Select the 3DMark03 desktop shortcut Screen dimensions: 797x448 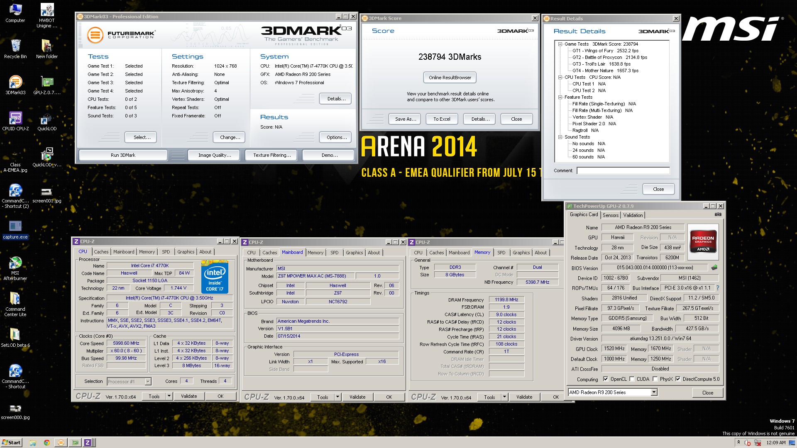click(15, 85)
